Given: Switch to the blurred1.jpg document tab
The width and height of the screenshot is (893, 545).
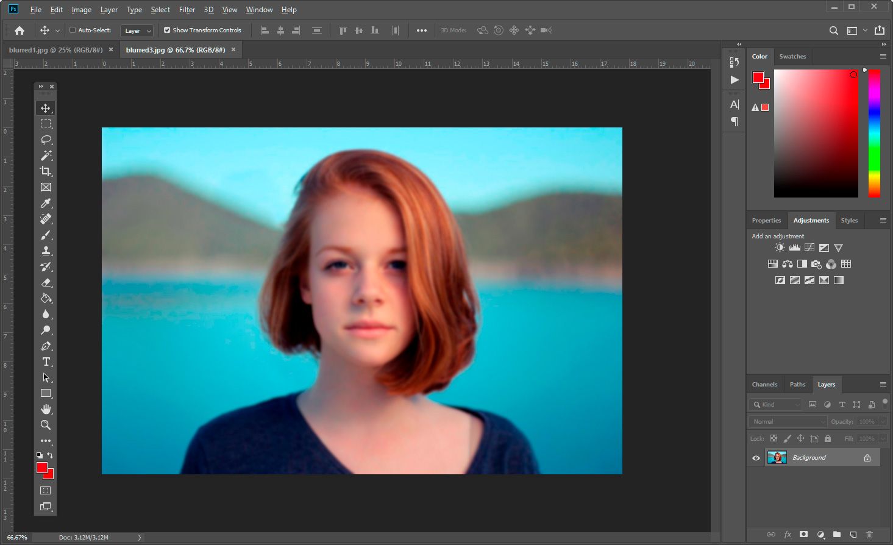Looking at the screenshot, I should point(55,50).
